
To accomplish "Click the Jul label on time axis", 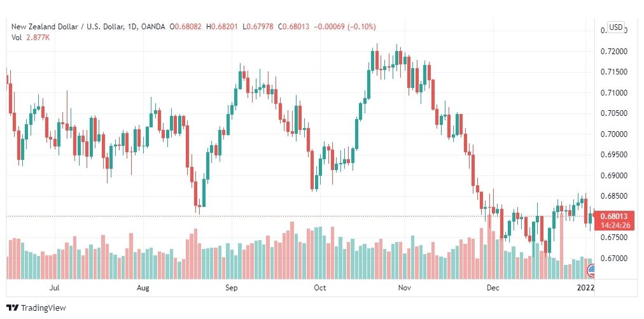I will coord(55,288).
